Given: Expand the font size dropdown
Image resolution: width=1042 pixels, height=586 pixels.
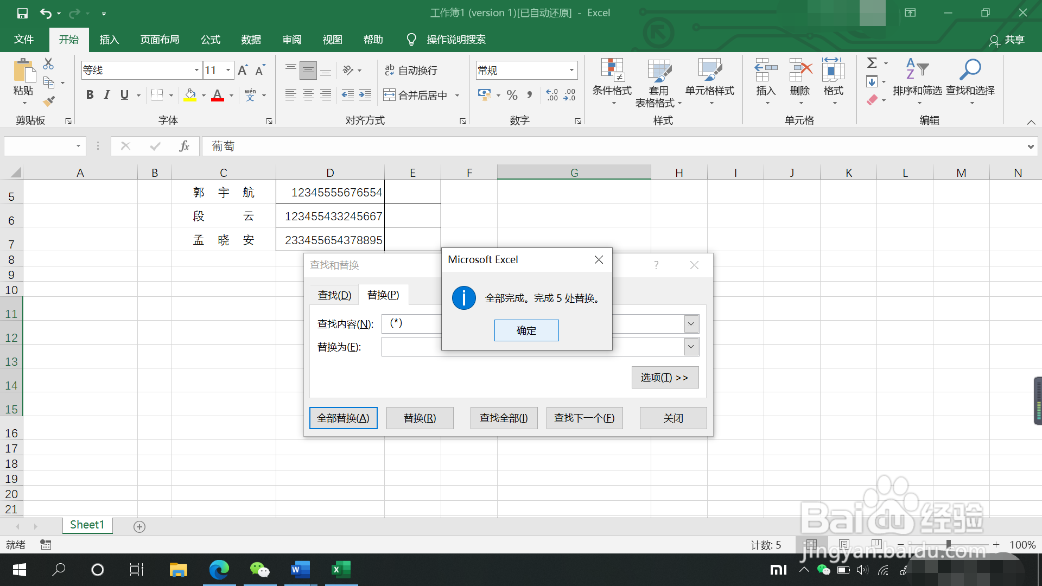Looking at the screenshot, I should (x=228, y=70).
